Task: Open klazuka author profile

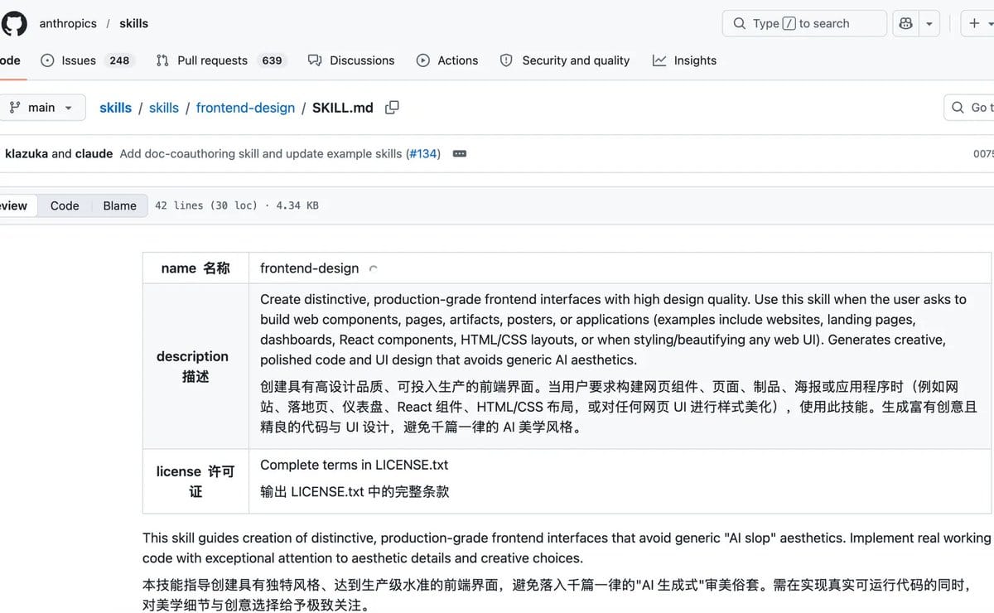Action: coord(27,153)
